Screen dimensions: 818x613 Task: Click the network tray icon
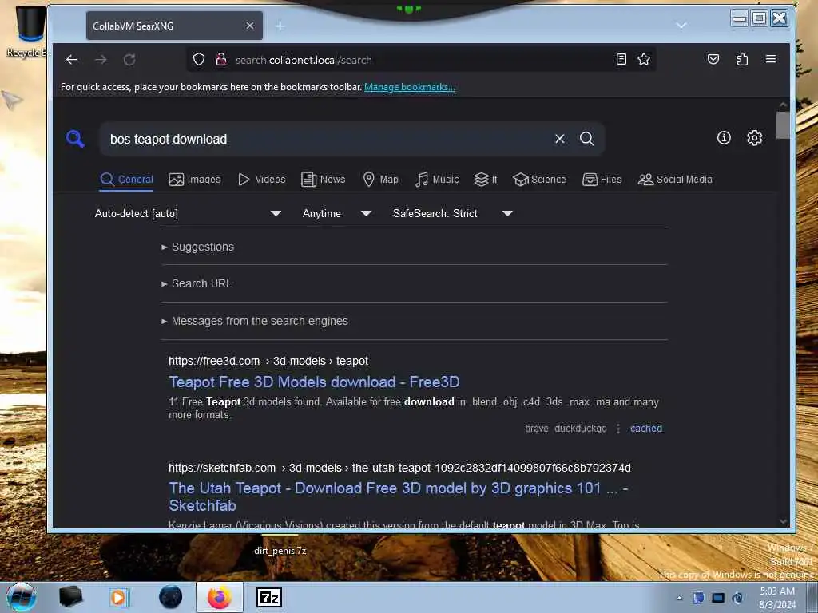[x=718, y=598]
